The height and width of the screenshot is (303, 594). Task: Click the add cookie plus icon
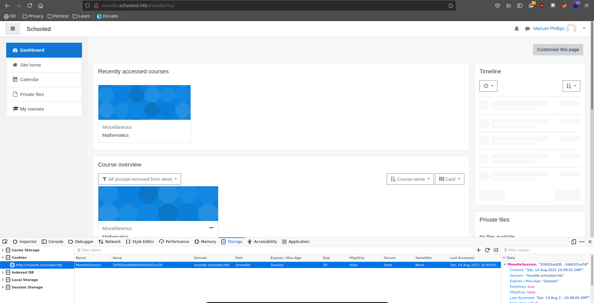tap(479, 250)
